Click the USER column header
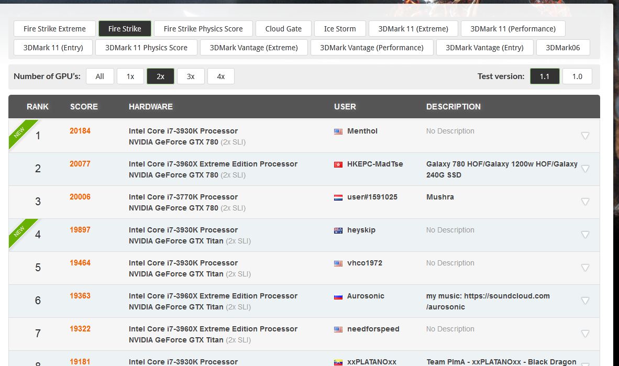 [x=345, y=107]
